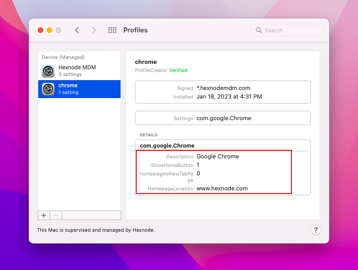Click the 'DETAILS' section label
The width and height of the screenshot is (358, 270).
point(148,135)
